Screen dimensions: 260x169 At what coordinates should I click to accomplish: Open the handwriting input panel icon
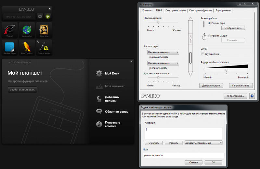[x=44, y=47]
